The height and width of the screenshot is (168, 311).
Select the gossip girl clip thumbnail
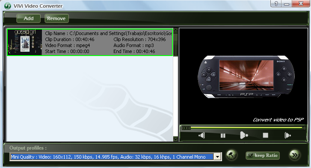(25, 42)
